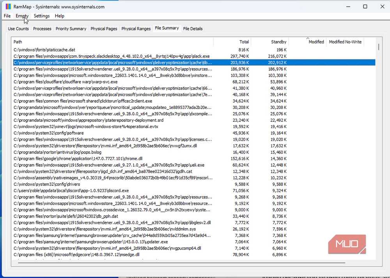Select the deliveryoptimization cache 66 row

[x=194, y=88]
